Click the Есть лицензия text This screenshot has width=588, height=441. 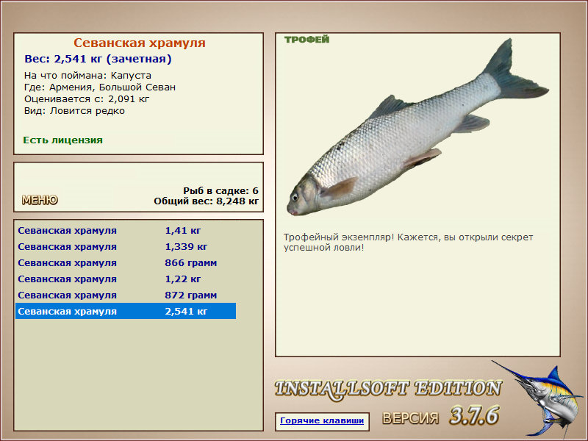[63, 140]
